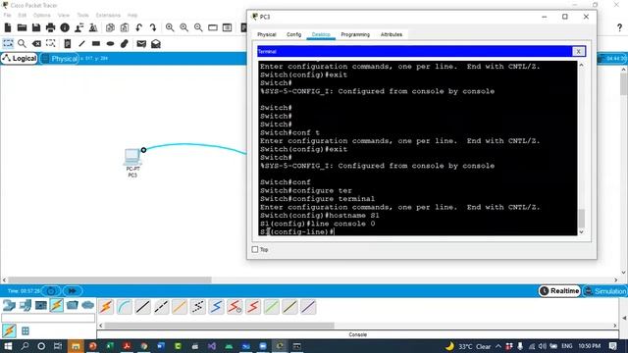
Task: Switch to Physical workspace view
Action: coord(60,59)
